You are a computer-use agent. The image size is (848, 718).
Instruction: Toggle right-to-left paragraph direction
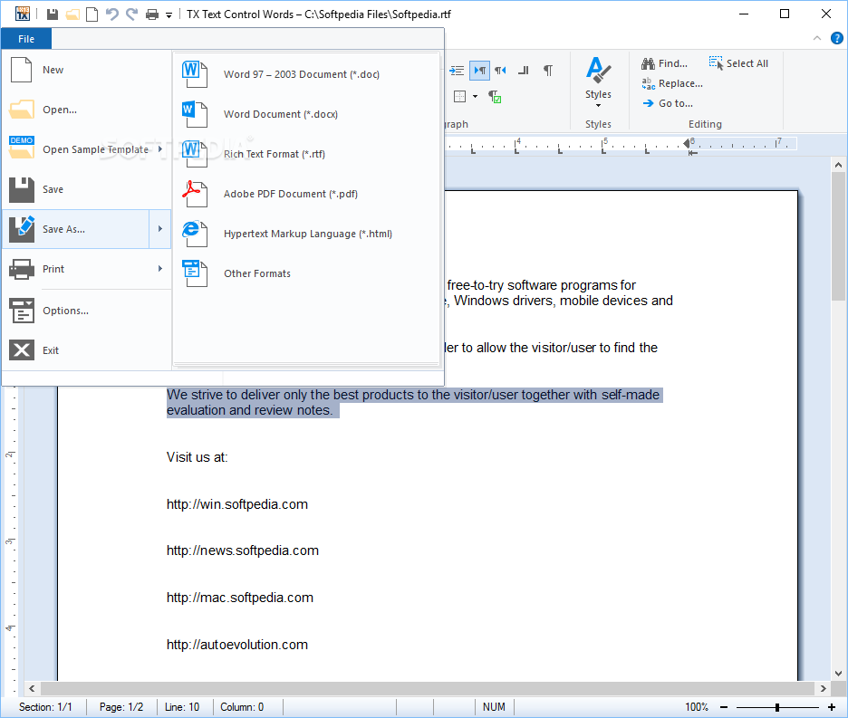click(x=501, y=71)
